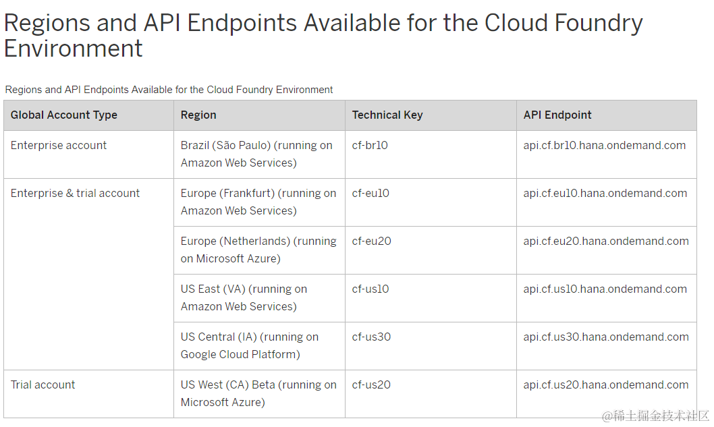This screenshot has height=427, width=714.
Task: Click the API Endpoint column header
Action: [557, 115]
